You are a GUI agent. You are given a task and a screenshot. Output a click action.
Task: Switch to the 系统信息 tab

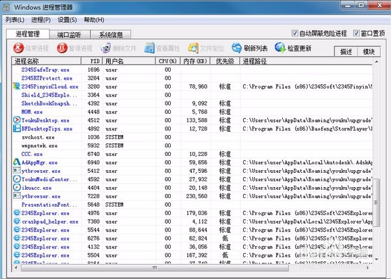[111, 35]
